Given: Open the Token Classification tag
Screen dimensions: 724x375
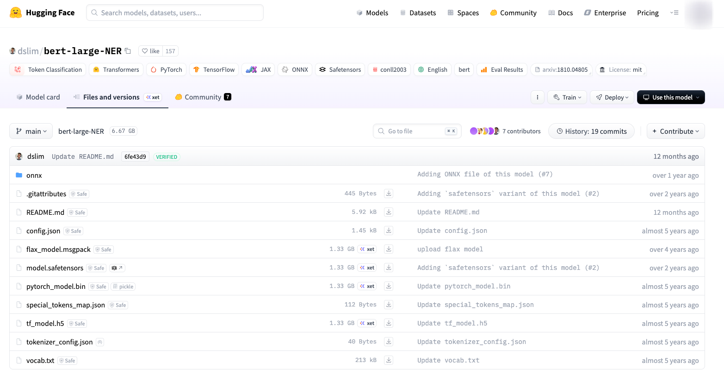Looking at the screenshot, I should (x=48, y=69).
